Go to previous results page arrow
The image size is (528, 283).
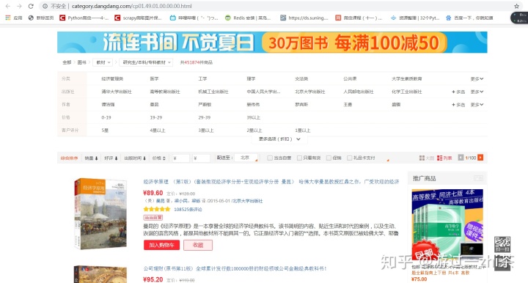[461, 158]
